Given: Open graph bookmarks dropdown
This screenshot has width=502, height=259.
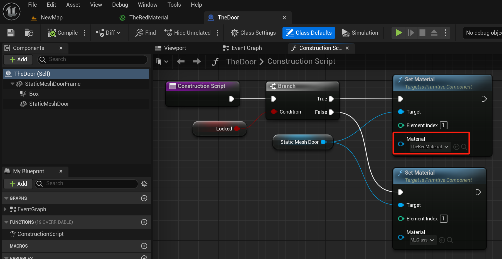Looking at the screenshot, I should coord(162,61).
